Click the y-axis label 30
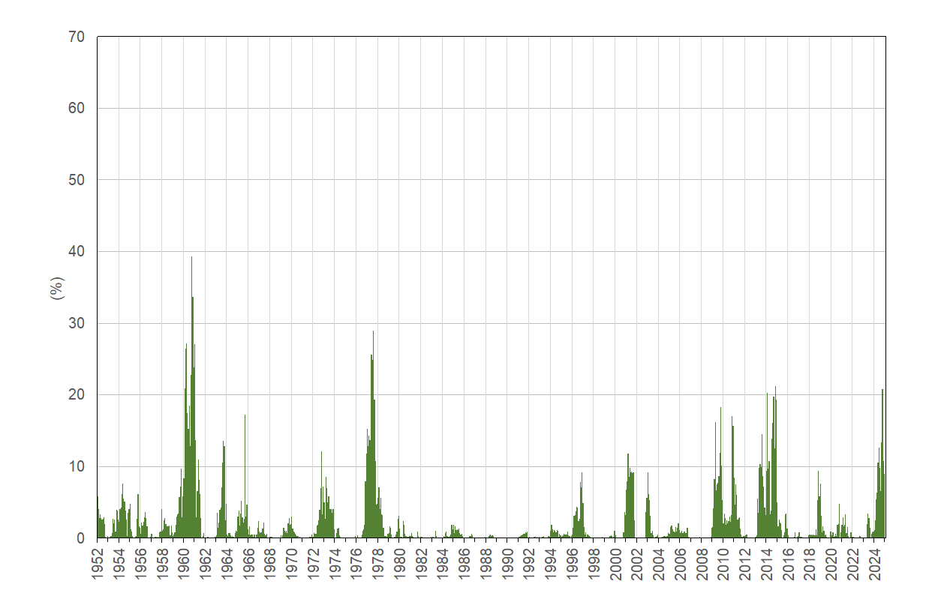The image size is (926, 608). [77, 323]
